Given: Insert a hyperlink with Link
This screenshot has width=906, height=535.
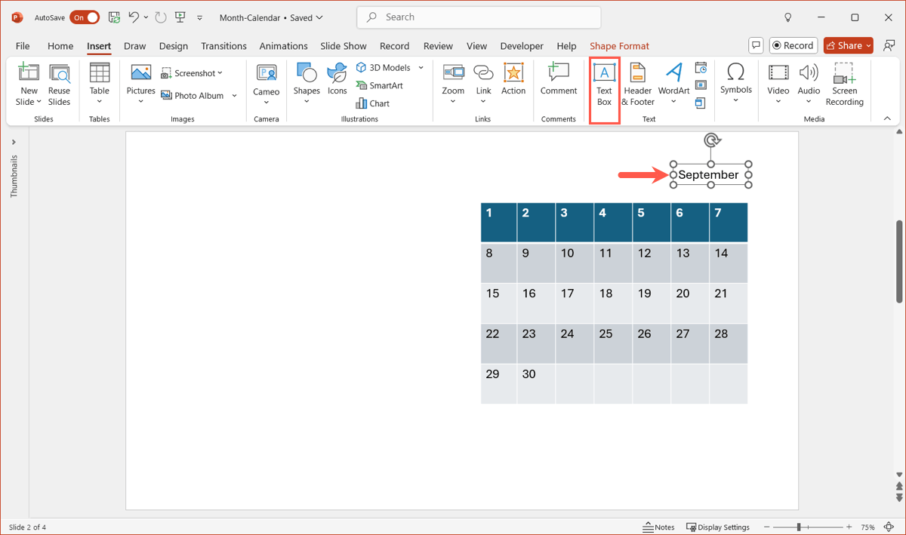Looking at the screenshot, I should coord(483,85).
